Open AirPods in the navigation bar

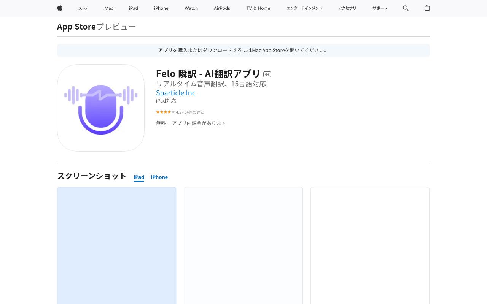point(222,8)
